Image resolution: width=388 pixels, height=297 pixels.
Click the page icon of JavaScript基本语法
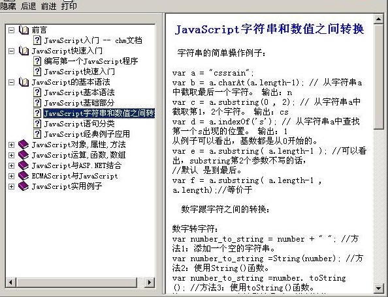coord(37,92)
